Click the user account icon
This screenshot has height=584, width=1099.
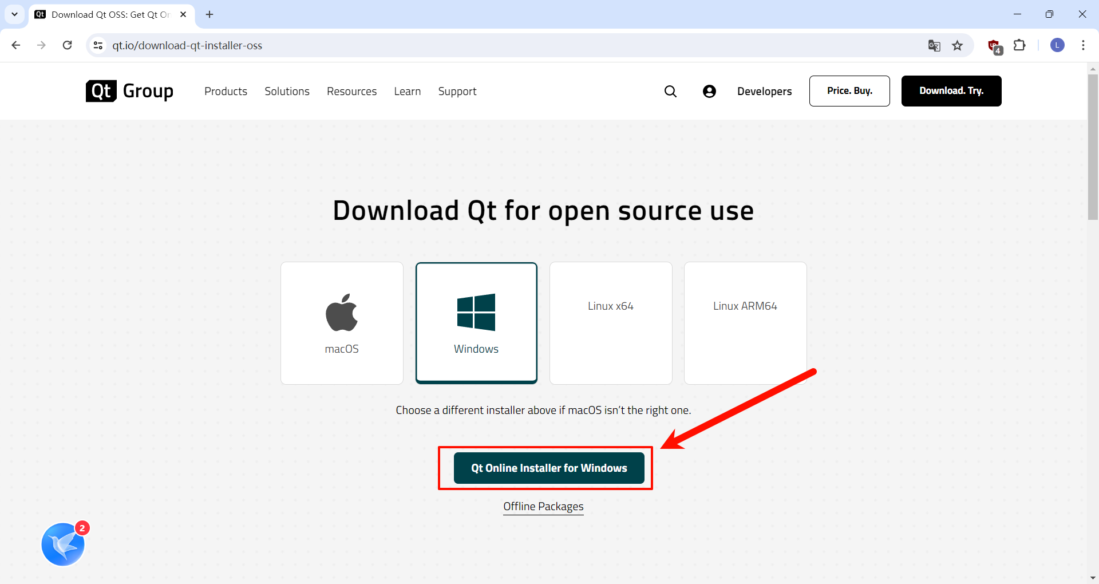click(709, 92)
